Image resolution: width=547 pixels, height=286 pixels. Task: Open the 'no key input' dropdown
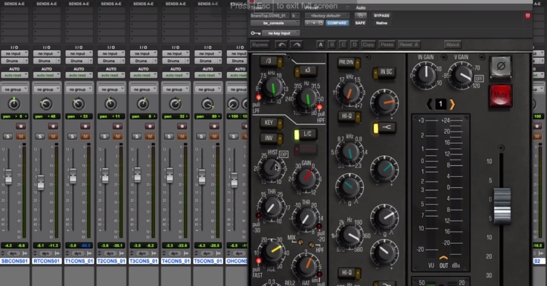[281, 33]
